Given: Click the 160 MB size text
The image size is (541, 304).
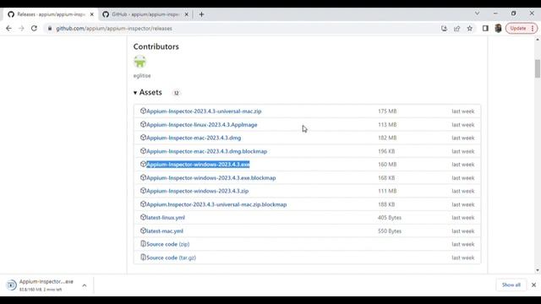Looking at the screenshot, I should pyautogui.click(x=387, y=165).
